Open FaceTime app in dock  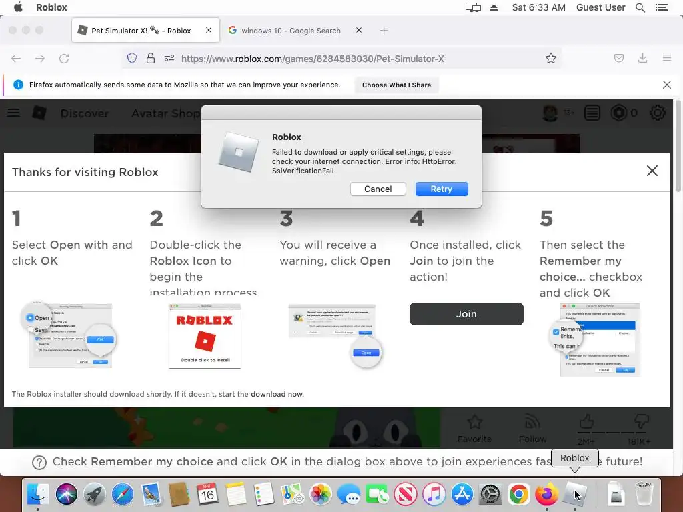click(x=378, y=494)
